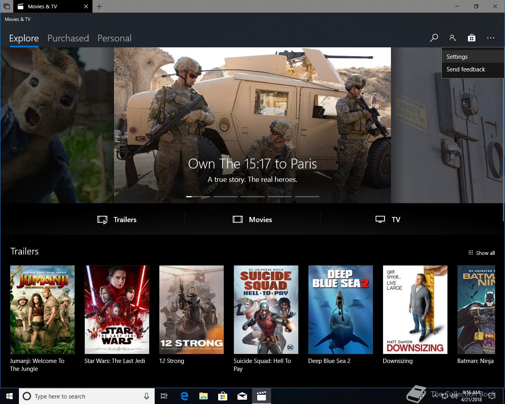This screenshot has width=505, height=404.
Task: Select the first carousel slide indicator
Action: (x=198, y=196)
